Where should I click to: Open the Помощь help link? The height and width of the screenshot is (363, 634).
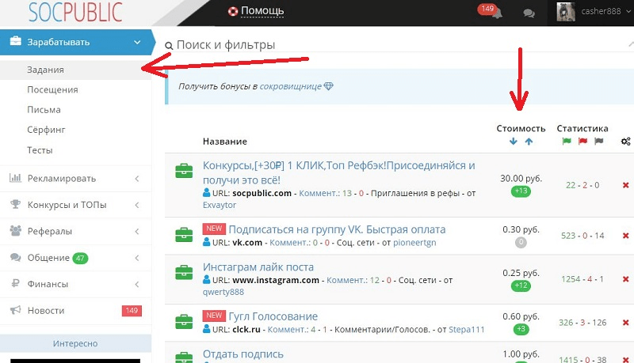click(x=262, y=11)
